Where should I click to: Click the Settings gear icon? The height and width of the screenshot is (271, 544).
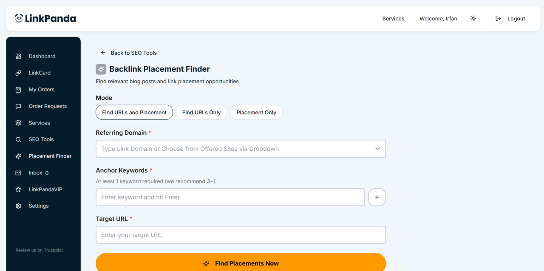(x=18, y=206)
